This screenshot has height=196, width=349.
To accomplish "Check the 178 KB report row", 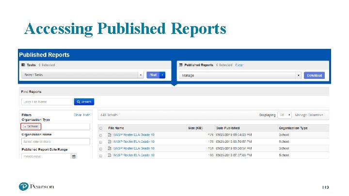I will (101, 142).
